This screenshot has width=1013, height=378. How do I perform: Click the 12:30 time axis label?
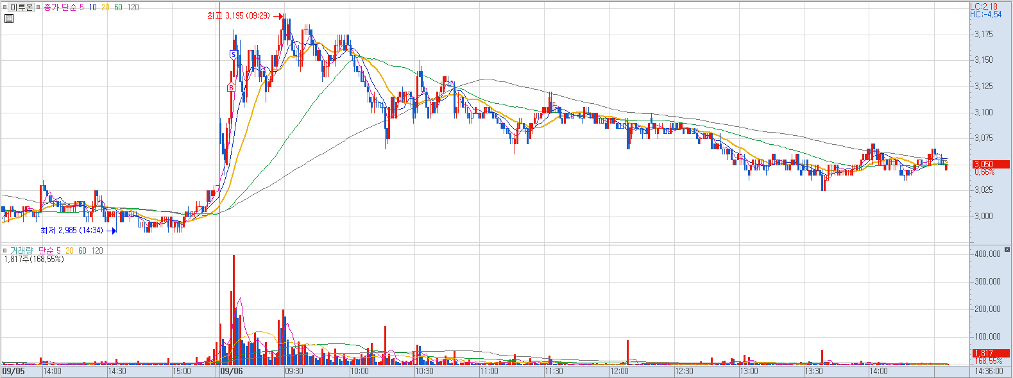click(684, 371)
